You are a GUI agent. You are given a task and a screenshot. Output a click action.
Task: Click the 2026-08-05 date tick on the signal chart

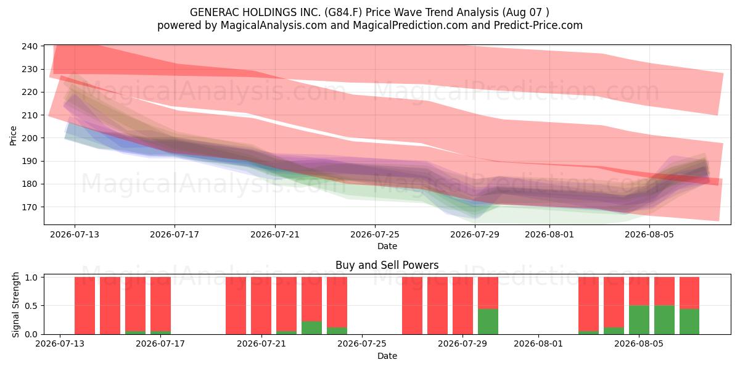(639, 344)
